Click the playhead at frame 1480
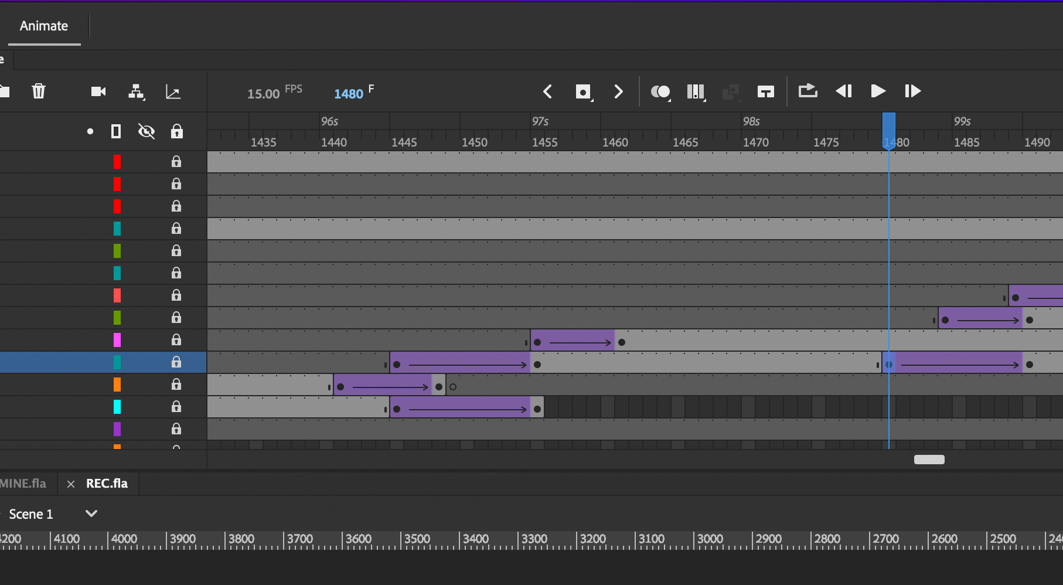The height and width of the screenshot is (585, 1063). tap(889, 130)
